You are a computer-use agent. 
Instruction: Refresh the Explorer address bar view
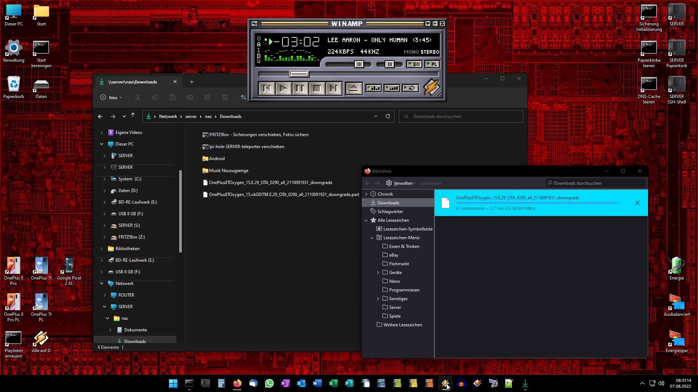(388, 117)
